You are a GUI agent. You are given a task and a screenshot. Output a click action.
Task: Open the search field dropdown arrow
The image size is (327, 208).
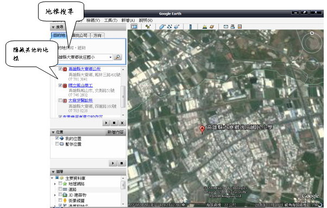click(x=110, y=57)
